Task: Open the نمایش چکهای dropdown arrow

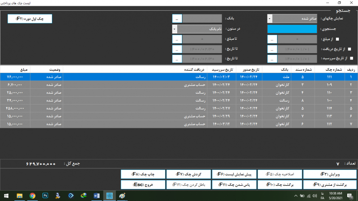Action: (270, 19)
